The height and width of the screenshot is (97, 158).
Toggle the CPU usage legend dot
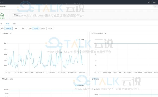pos(77,40)
